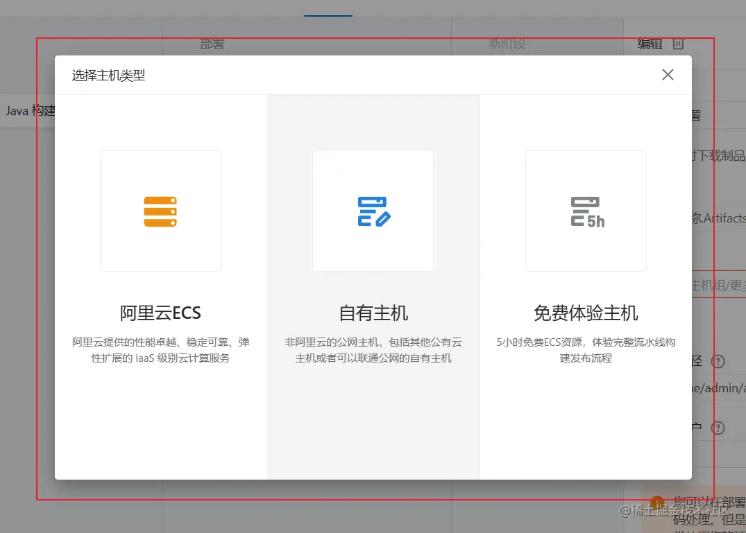Pick the gray 5h free trial host icon
The height and width of the screenshot is (533, 746).
[x=587, y=212]
